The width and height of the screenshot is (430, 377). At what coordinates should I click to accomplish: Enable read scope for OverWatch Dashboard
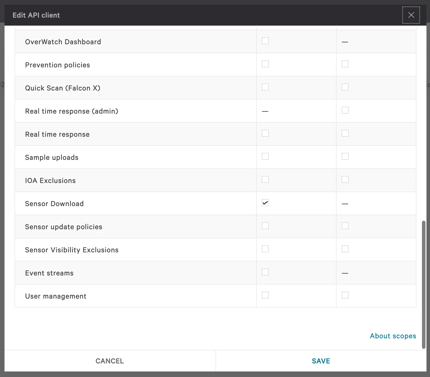265,41
